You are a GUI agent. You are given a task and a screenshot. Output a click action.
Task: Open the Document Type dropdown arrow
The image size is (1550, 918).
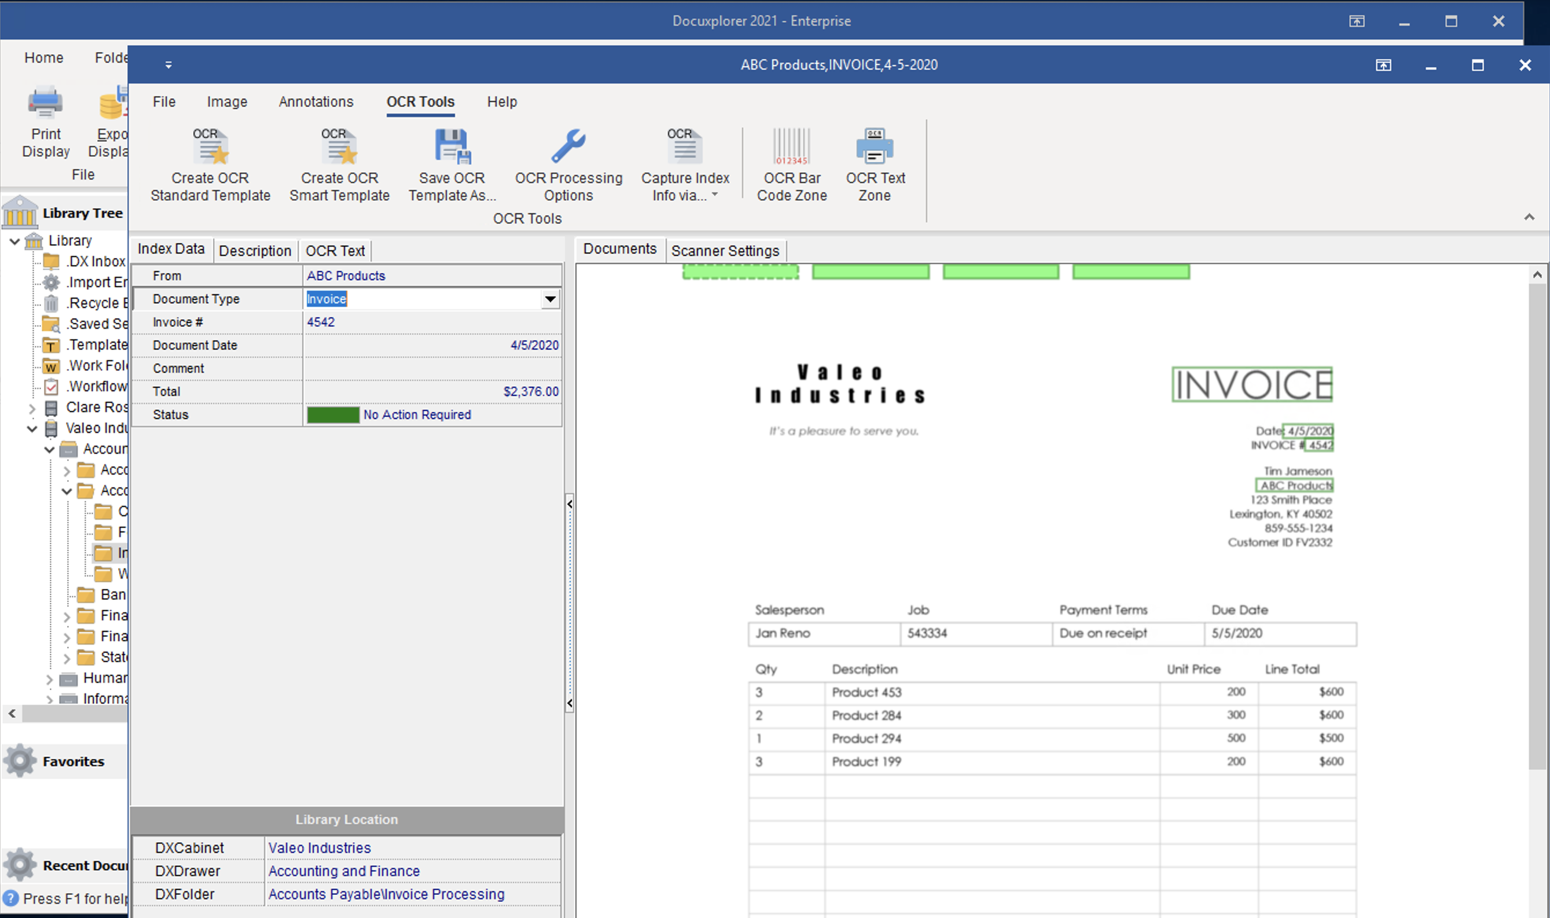coord(550,299)
